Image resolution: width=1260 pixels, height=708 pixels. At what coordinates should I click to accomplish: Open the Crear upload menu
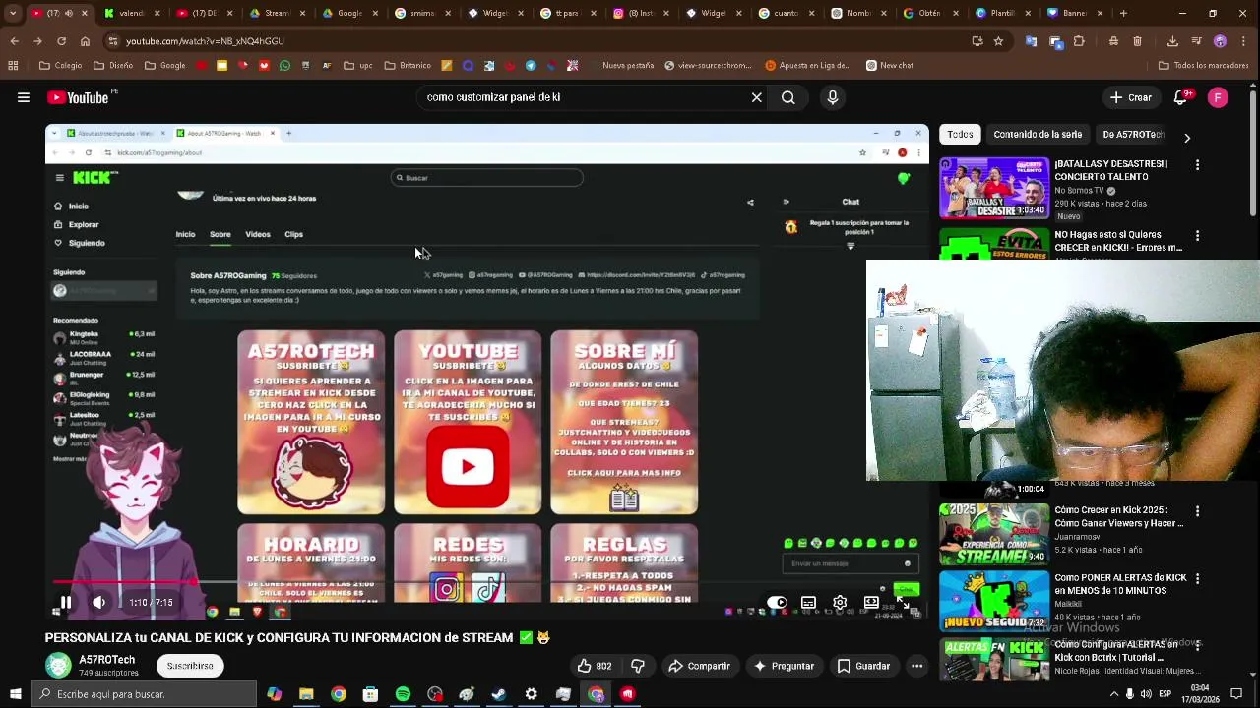coord(1130,97)
